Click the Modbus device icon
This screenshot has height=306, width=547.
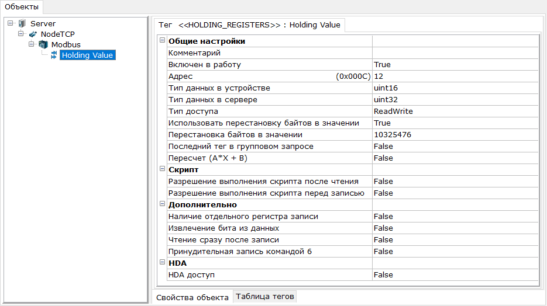[x=43, y=44]
